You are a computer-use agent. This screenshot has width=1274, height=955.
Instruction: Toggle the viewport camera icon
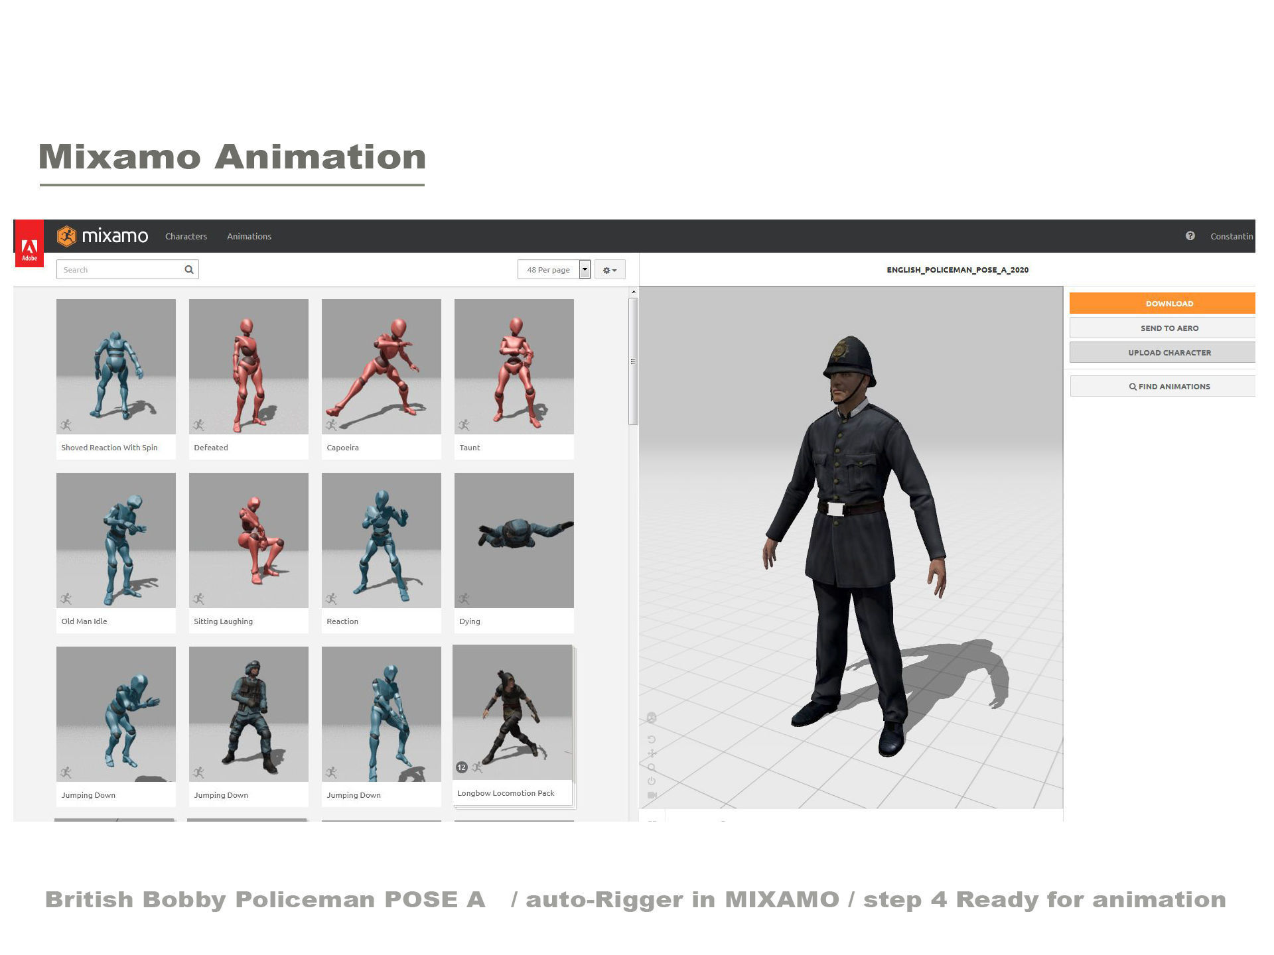pos(652,795)
